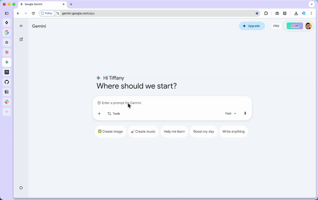Select the Gemini shortcut in sidebar
This screenshot has height=200, width=318.
[x=7, y=62]
